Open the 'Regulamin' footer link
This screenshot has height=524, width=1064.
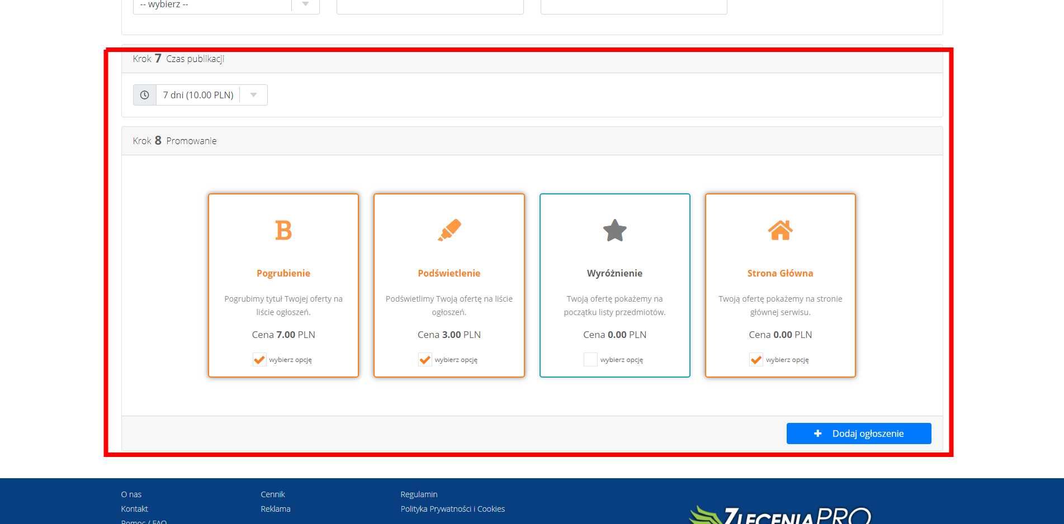point(419,494)
